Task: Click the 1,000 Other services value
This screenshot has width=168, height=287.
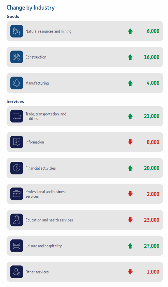Action: pyautogui.click(x=153, y=272)
